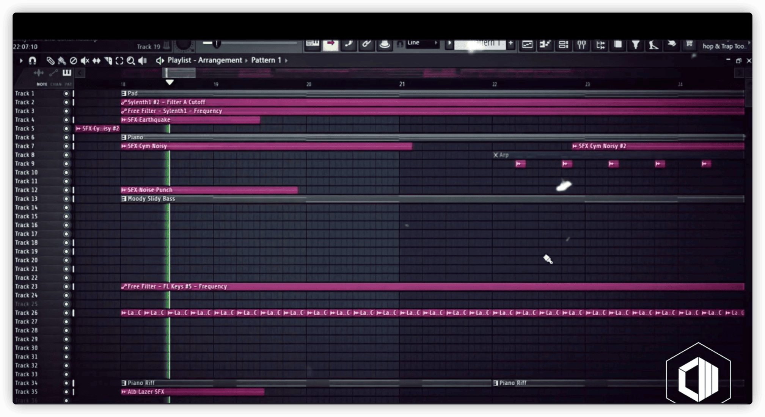Click the project clipboard toolbar icon
Image resolution: width=765 pixels, height=417 pixels.
(x=618, y=44)
